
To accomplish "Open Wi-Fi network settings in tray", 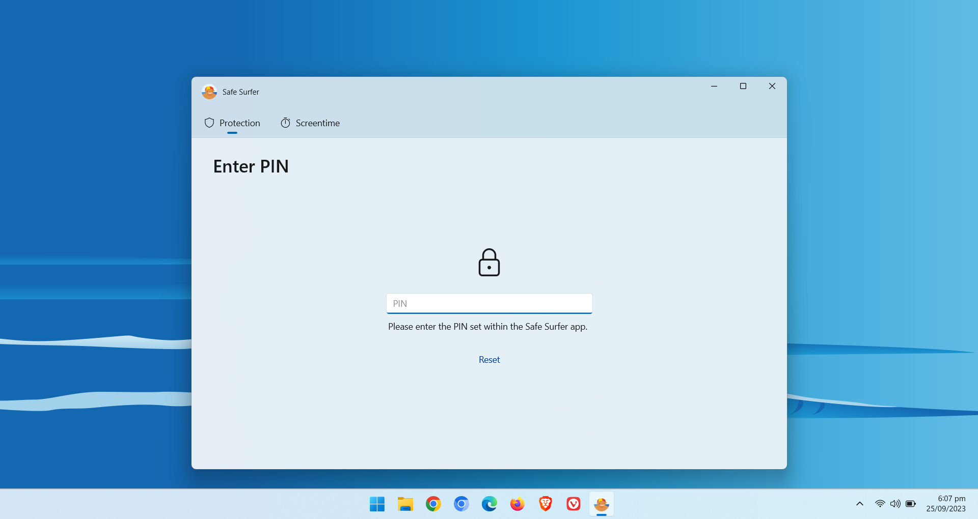I will 880,504.
